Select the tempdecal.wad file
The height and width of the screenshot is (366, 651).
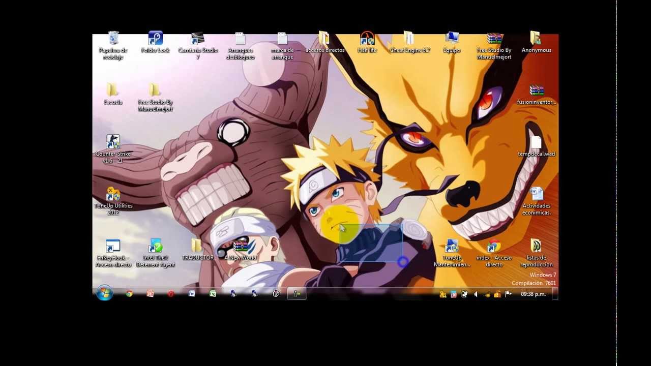pyautogui.click(x=536, y=146)
